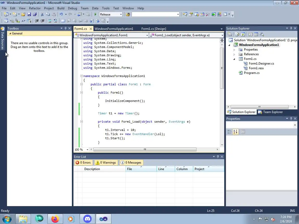Open the Properties Window toolbar icon
299x224 pixels.
click(x=191, y=14)
